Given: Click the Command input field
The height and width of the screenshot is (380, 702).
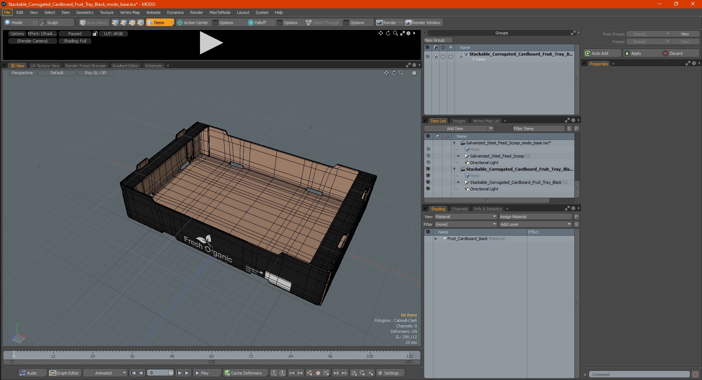Looking at the screenshot, I should tap(639, 375).
